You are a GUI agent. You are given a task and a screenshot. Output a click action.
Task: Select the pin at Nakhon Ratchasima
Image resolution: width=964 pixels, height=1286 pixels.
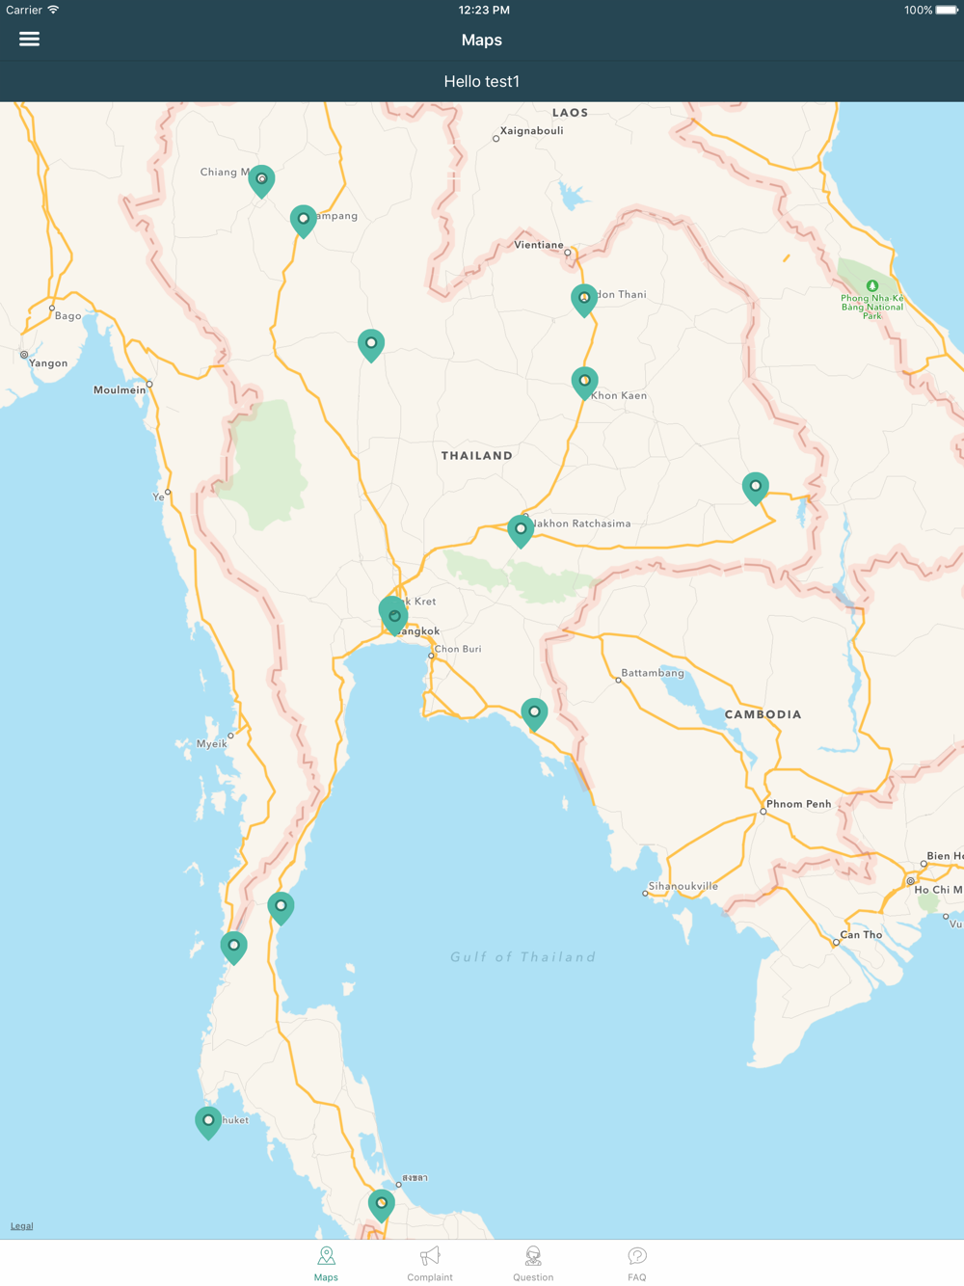[521, 531]
